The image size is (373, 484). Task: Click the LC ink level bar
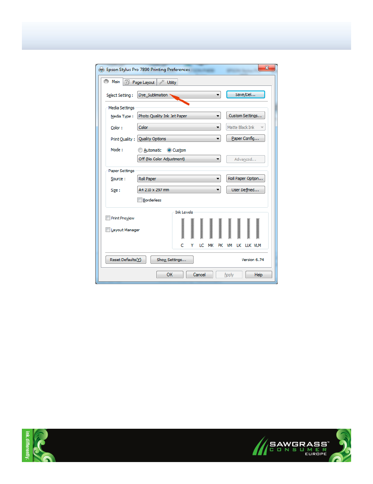(202, 228)
